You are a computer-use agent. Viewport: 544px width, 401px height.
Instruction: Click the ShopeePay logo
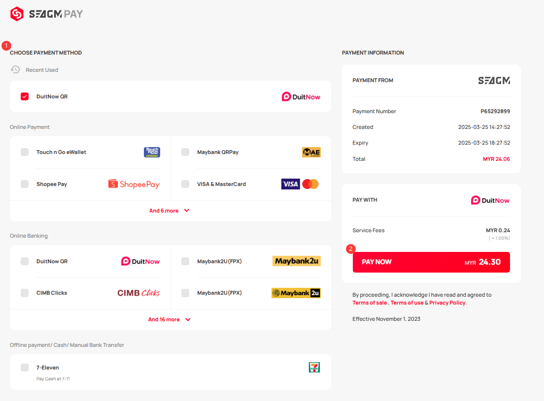pos(134,184)
